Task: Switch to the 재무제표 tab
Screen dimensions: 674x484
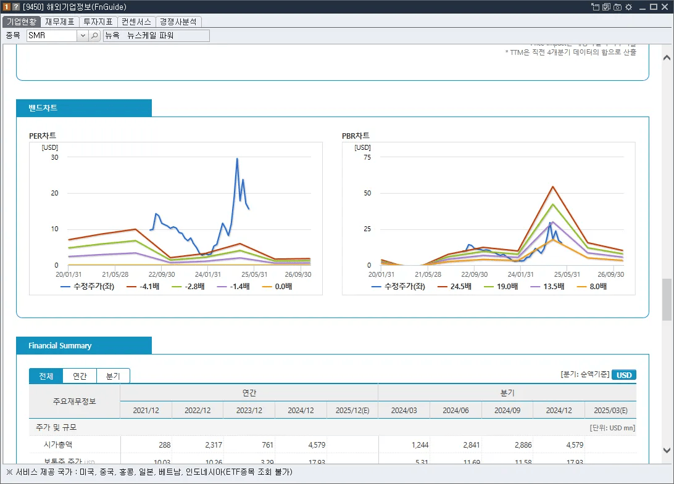Action: tap(60, 22)
